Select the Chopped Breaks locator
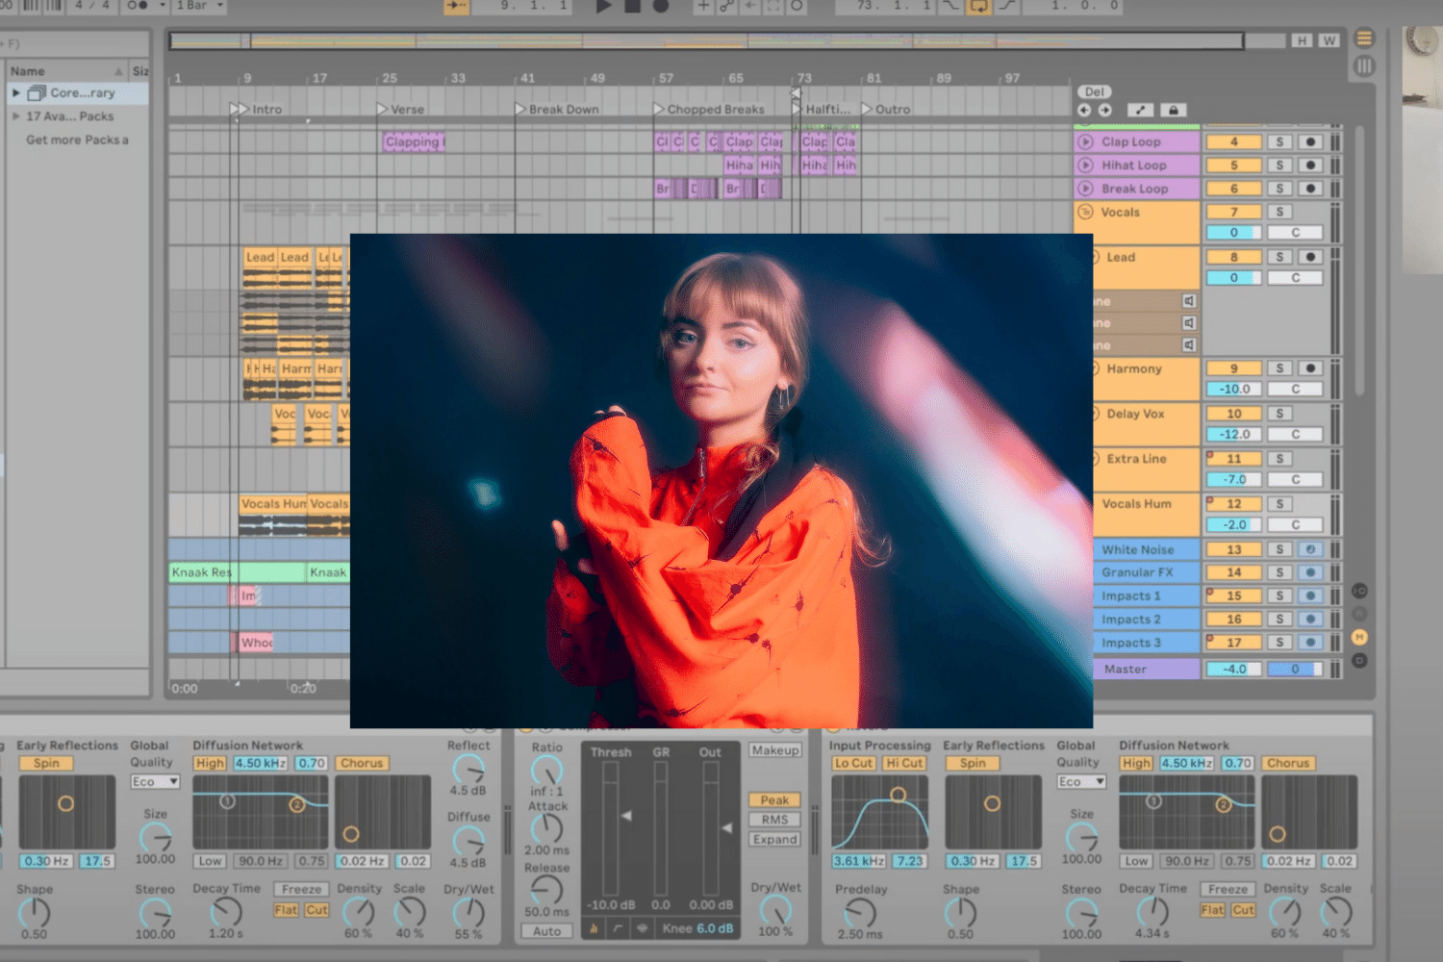Image resolution: width=1443 pixels, height=962 pixels. pos(709,110)
